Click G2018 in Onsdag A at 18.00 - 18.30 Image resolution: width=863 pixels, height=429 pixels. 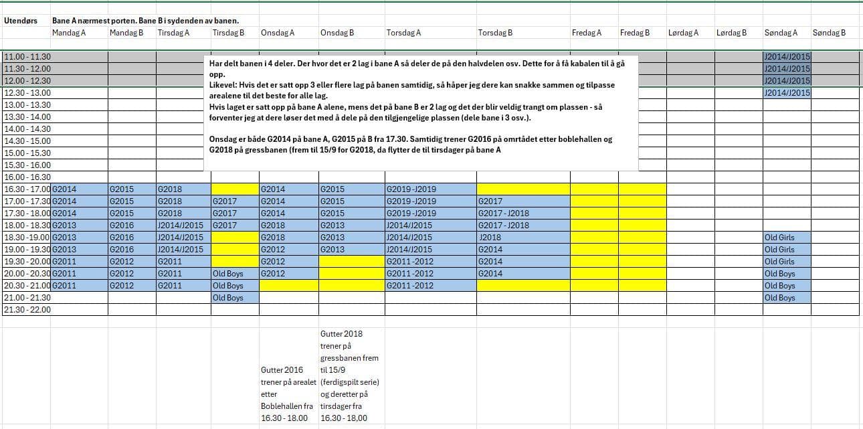point(289,226)
